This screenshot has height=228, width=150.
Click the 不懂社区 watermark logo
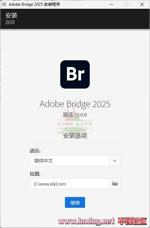click(x=132, y=221)
